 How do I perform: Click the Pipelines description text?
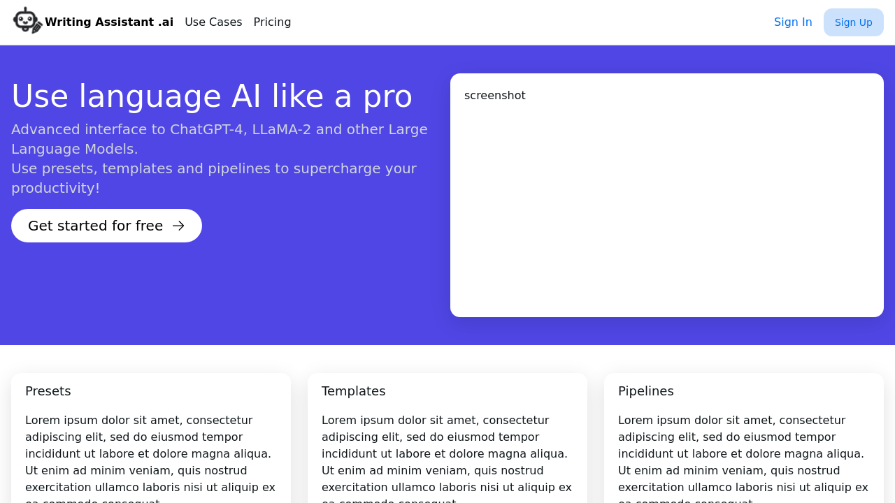coord(741,453)
